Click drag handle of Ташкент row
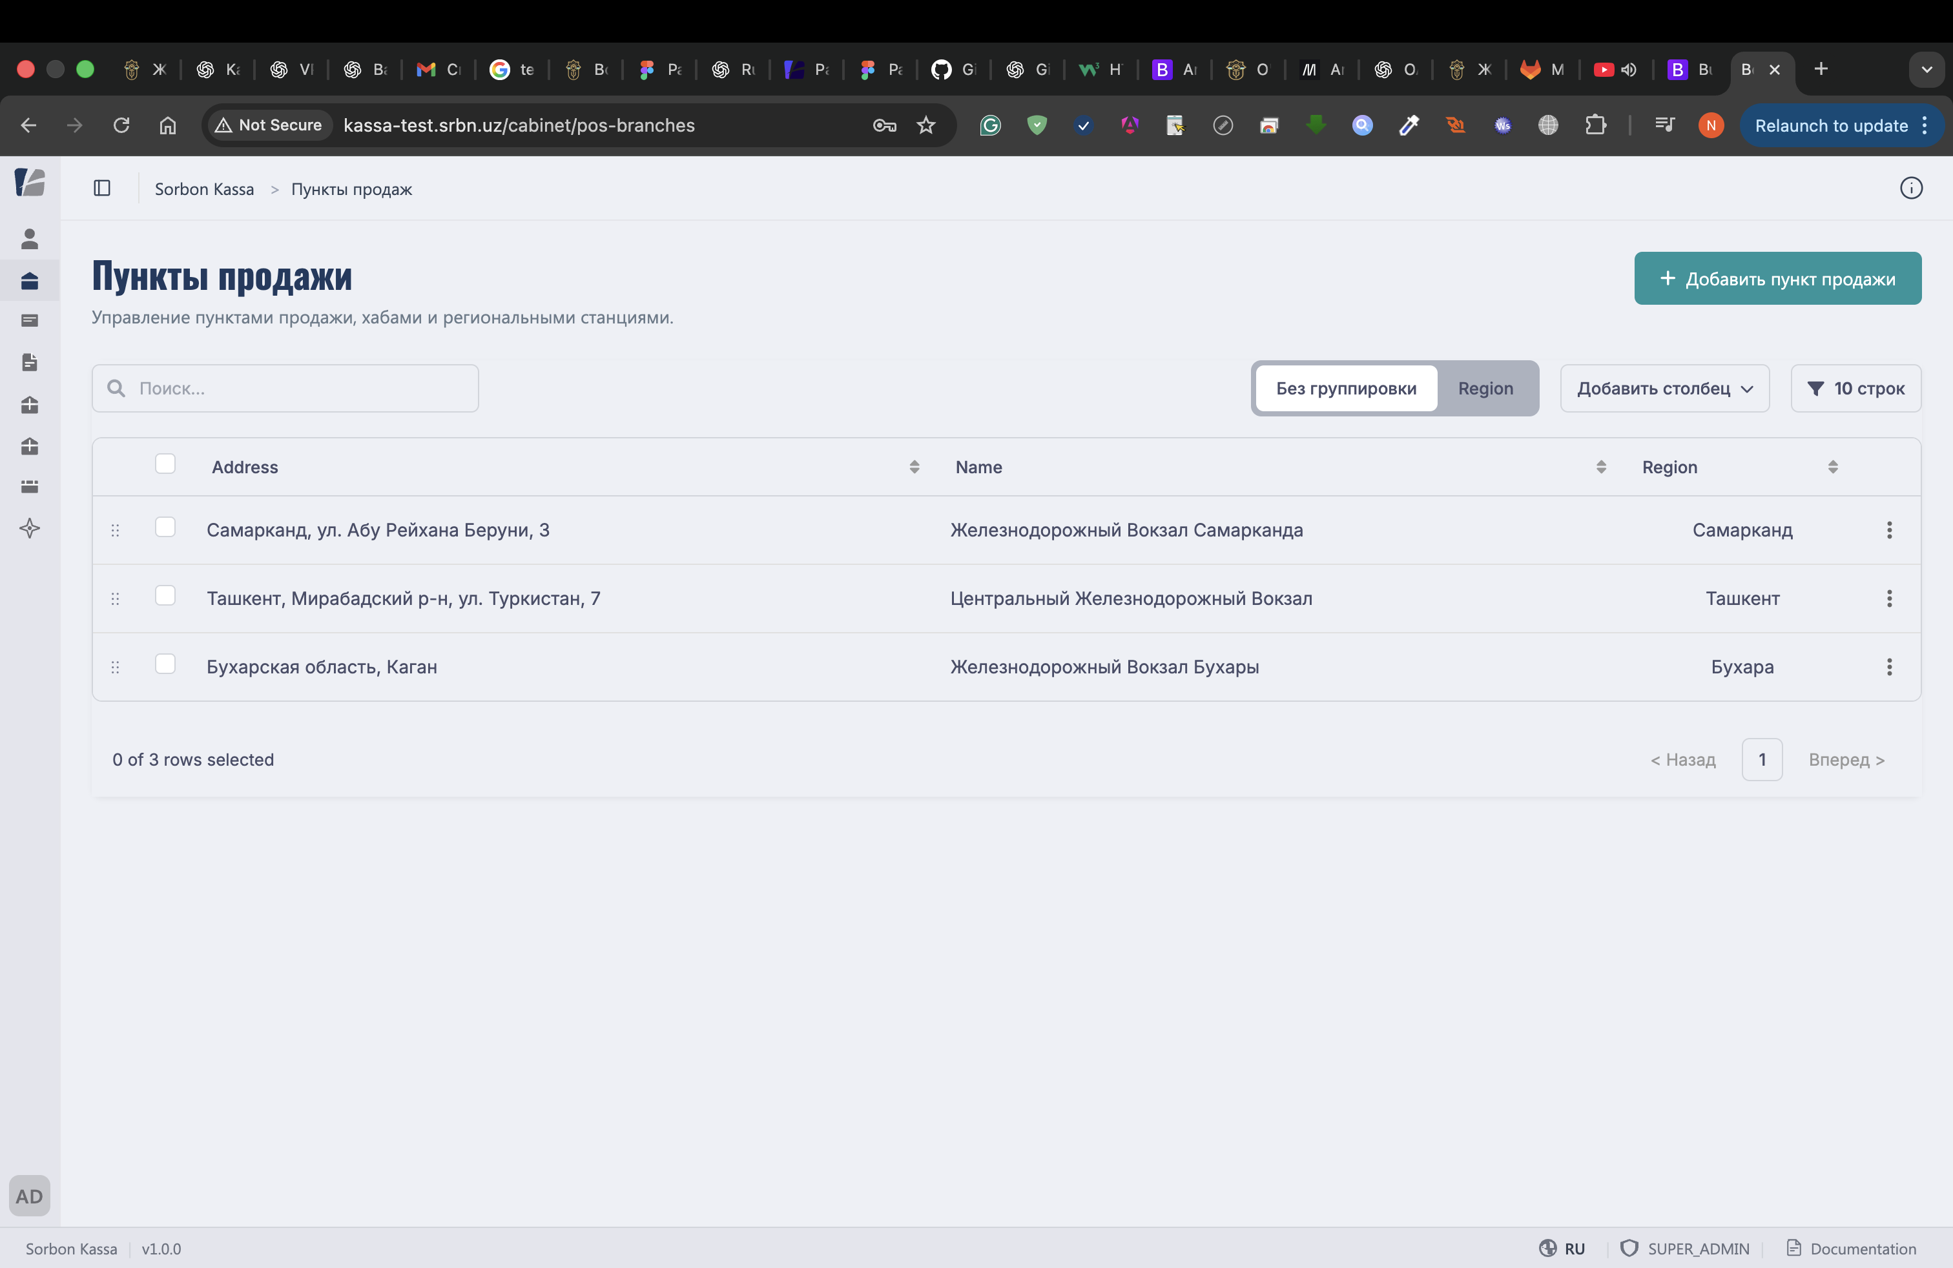The width and height of the screenshot is (1953, 1268). pyautogui.click(x=115, y=598)
